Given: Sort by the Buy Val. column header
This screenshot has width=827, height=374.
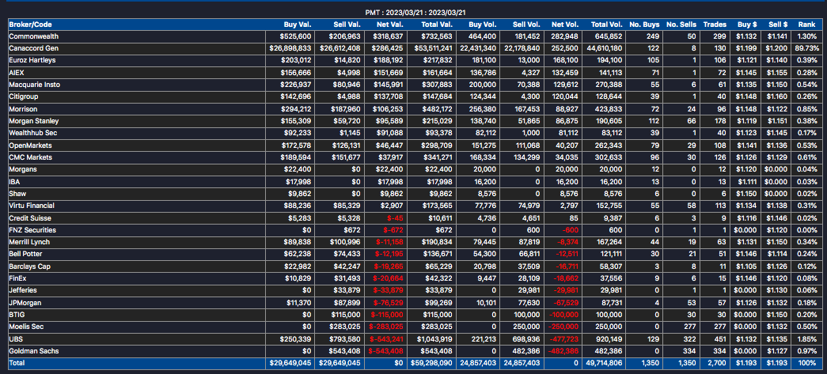Looking at the screenshot, I should pyautogui.click(x=298, y=25).
